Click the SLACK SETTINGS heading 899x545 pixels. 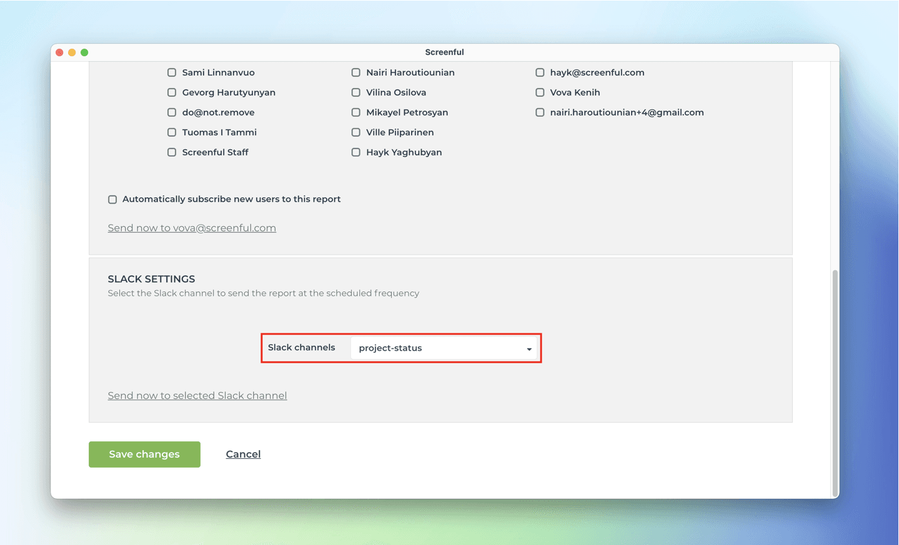(151, 279)
